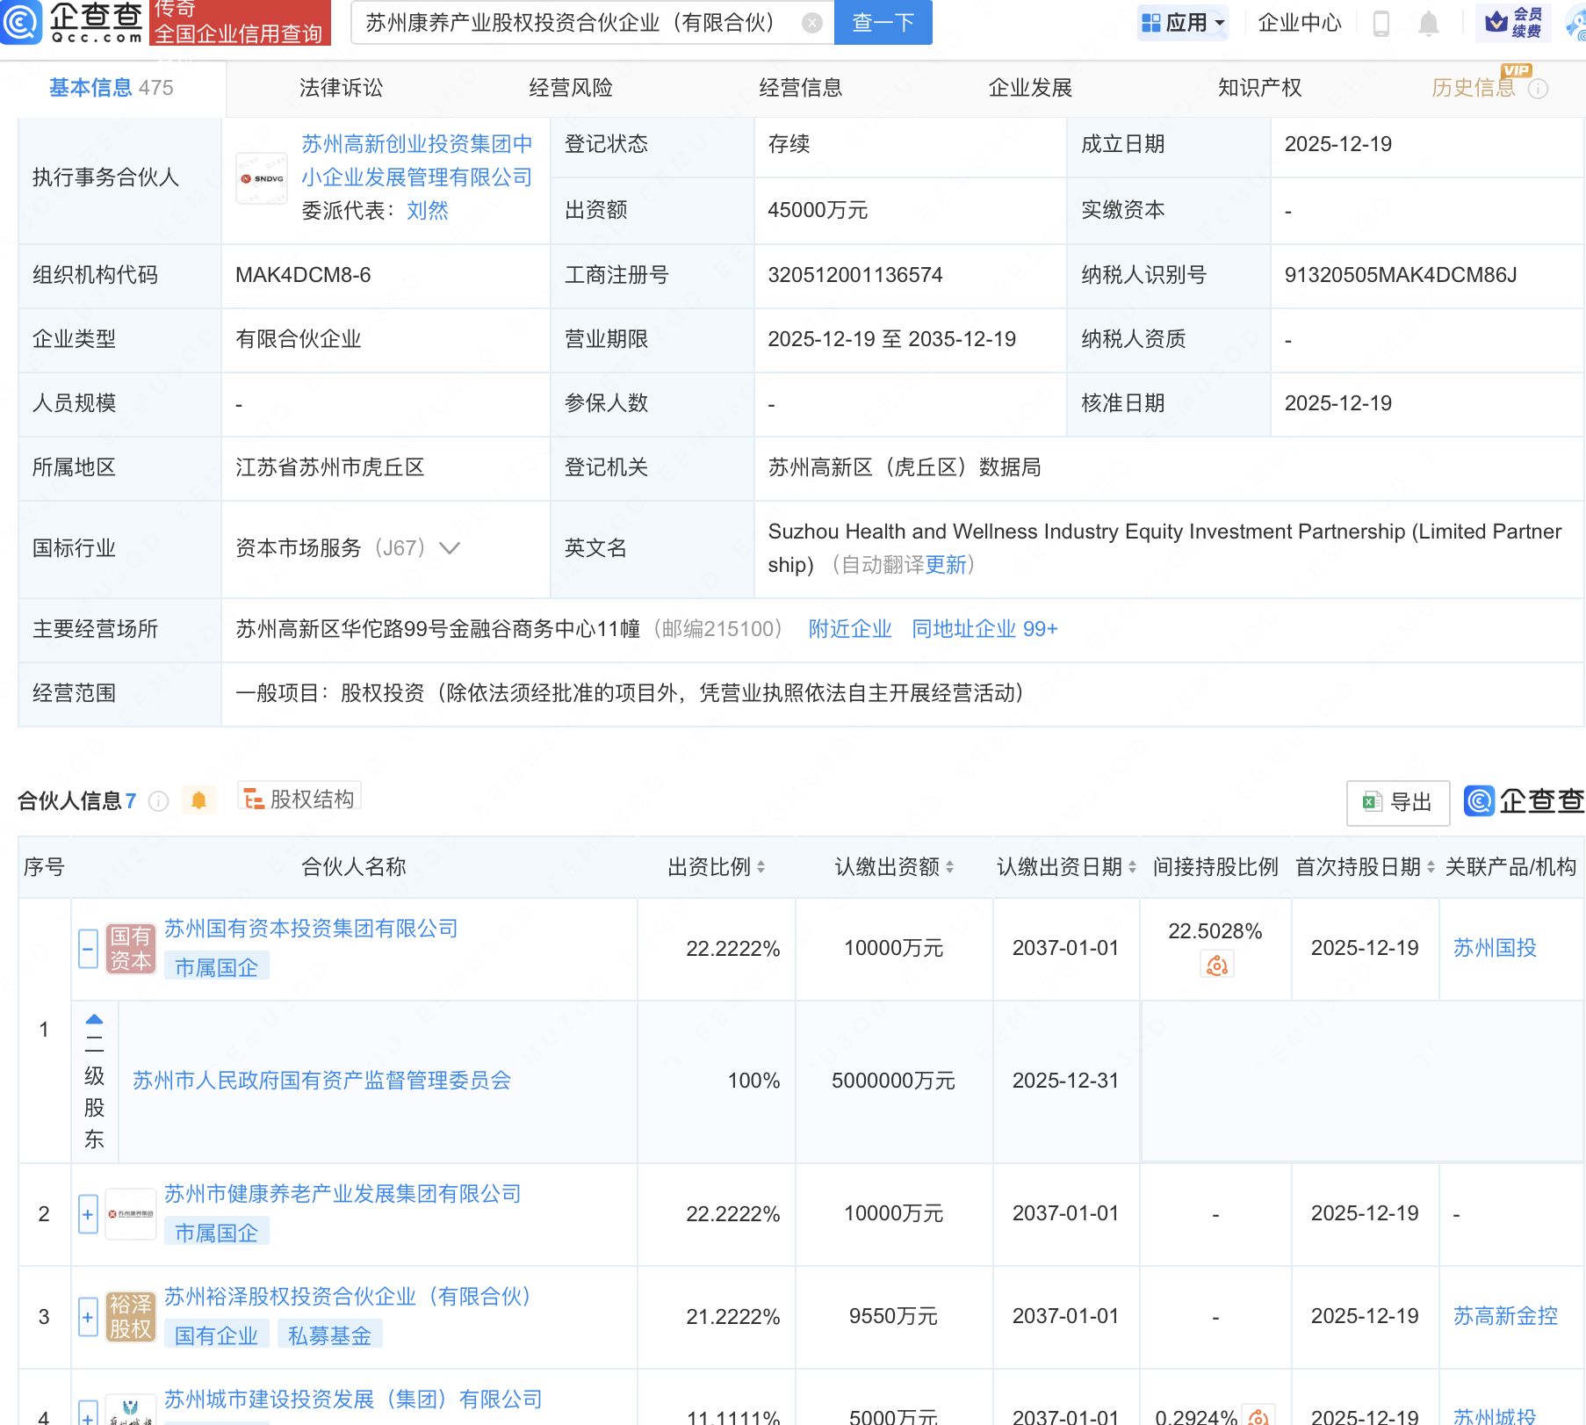Sort by 出资比例 column
The width and height of the screenshot is (1586, 1425).
coord(716,867)
